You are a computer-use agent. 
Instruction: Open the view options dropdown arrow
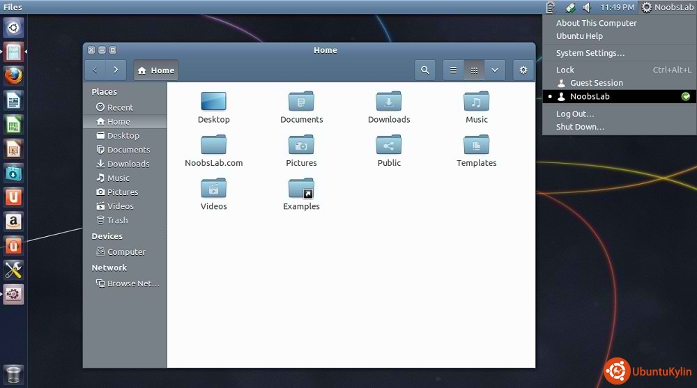point(495,70)
